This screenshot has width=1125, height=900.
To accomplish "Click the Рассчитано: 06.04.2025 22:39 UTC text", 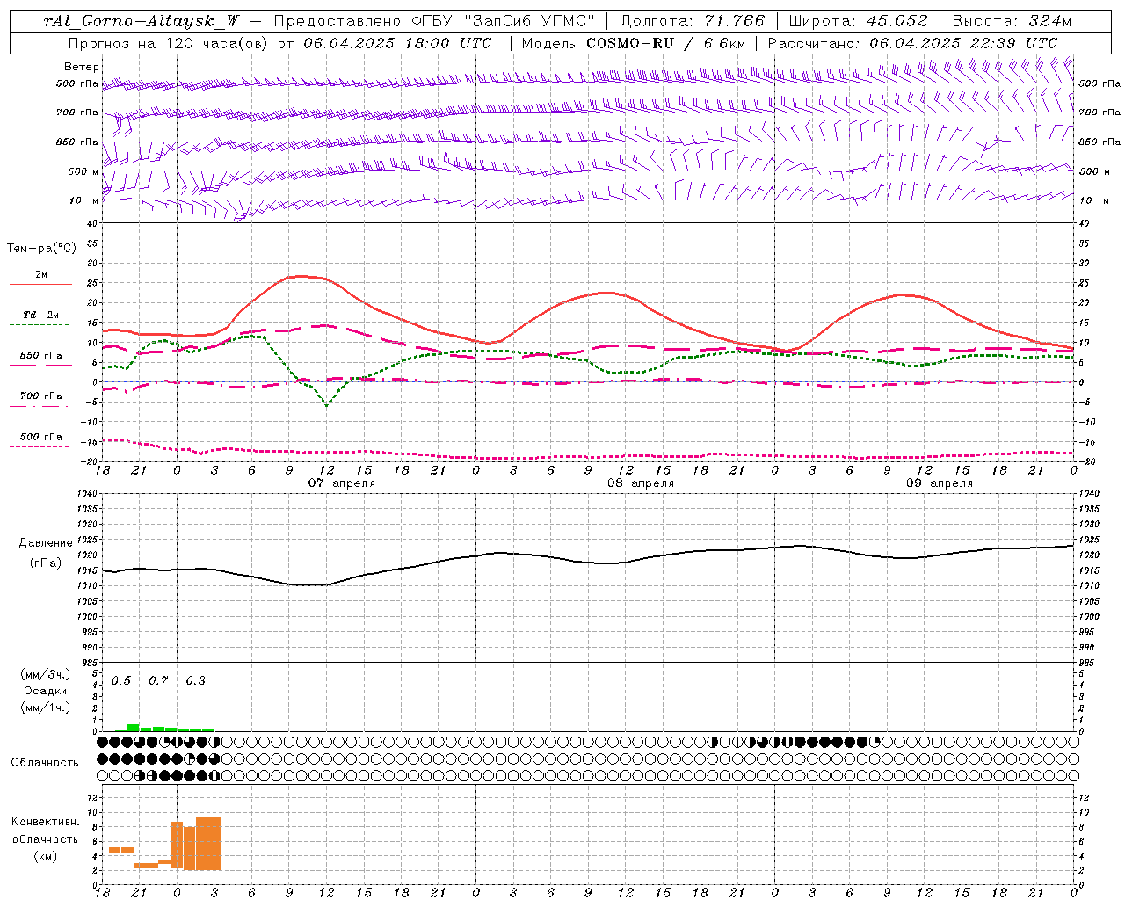I will coord(912,42).
